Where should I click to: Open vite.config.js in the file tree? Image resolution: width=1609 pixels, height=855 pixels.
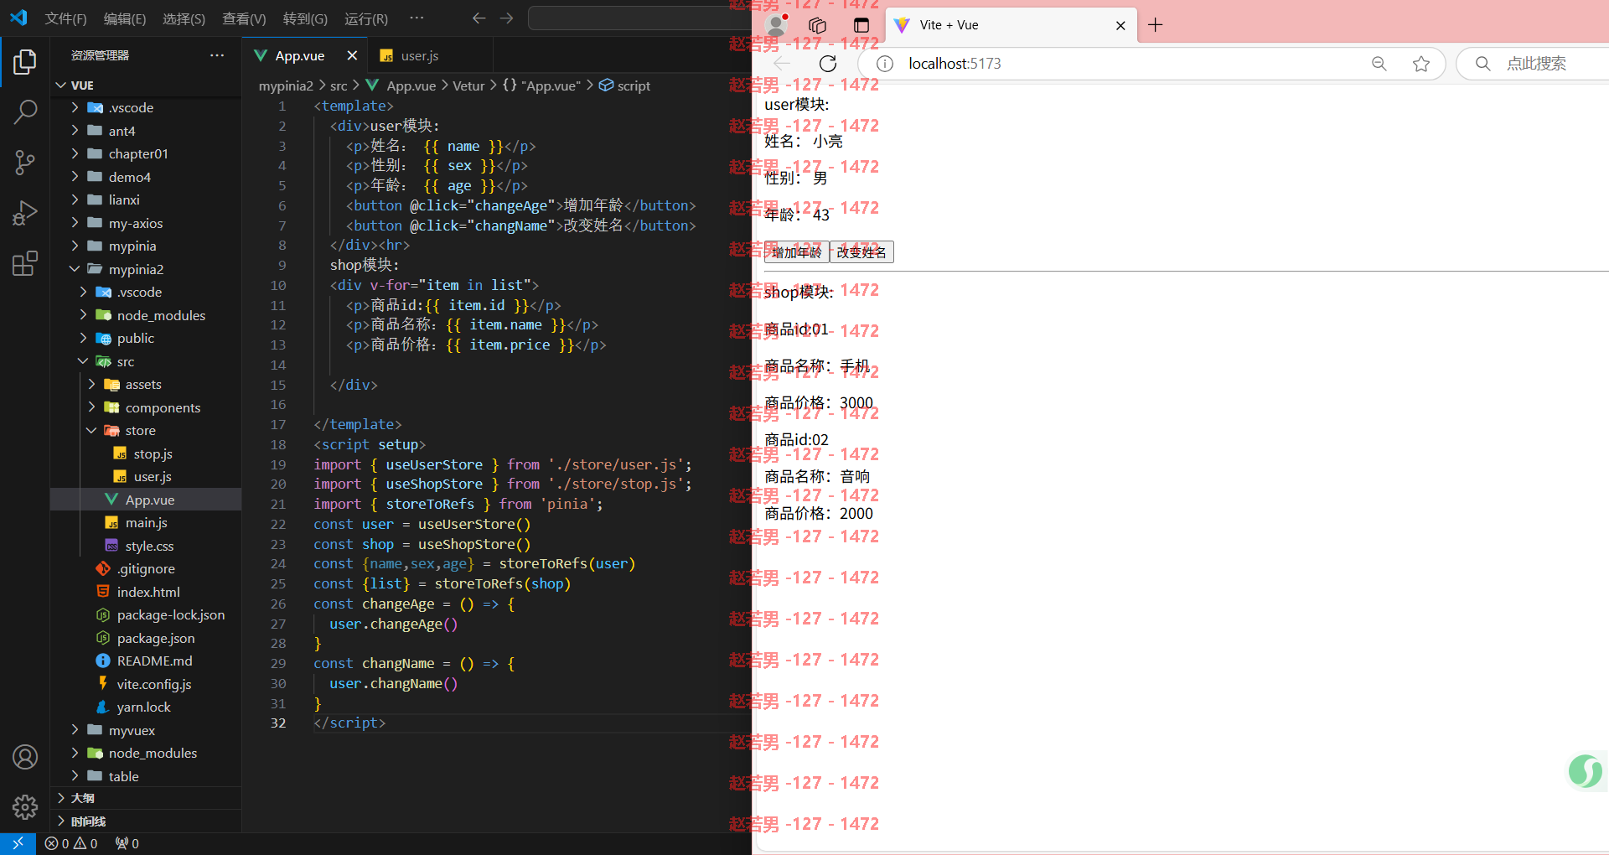tap(146, 684)
